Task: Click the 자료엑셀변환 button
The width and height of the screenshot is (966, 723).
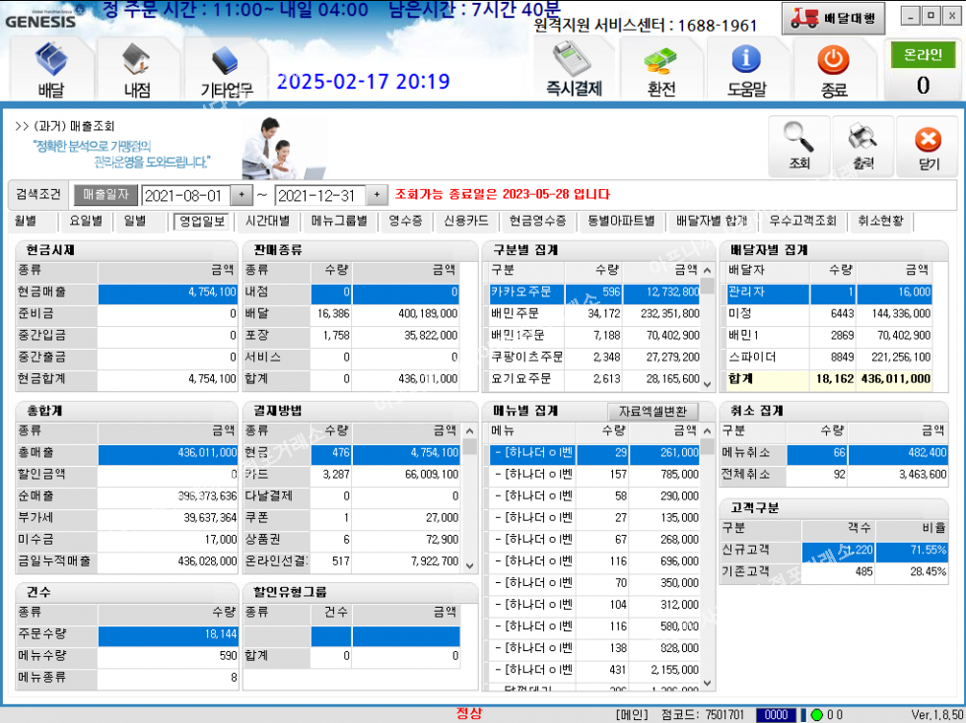Action: [x=653, y=412]
